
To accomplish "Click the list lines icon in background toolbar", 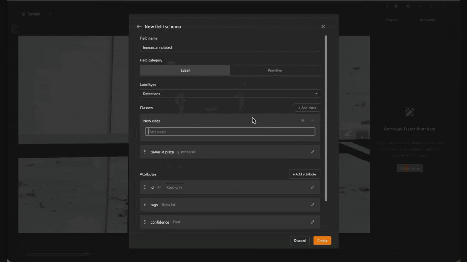I will (421, 6).
